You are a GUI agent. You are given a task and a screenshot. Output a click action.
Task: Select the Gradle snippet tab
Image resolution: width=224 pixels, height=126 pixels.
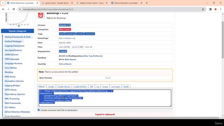(51, 86)
